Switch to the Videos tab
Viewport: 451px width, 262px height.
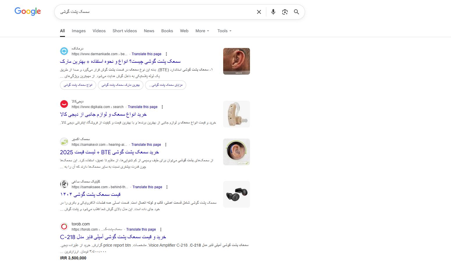pos(99,31)
